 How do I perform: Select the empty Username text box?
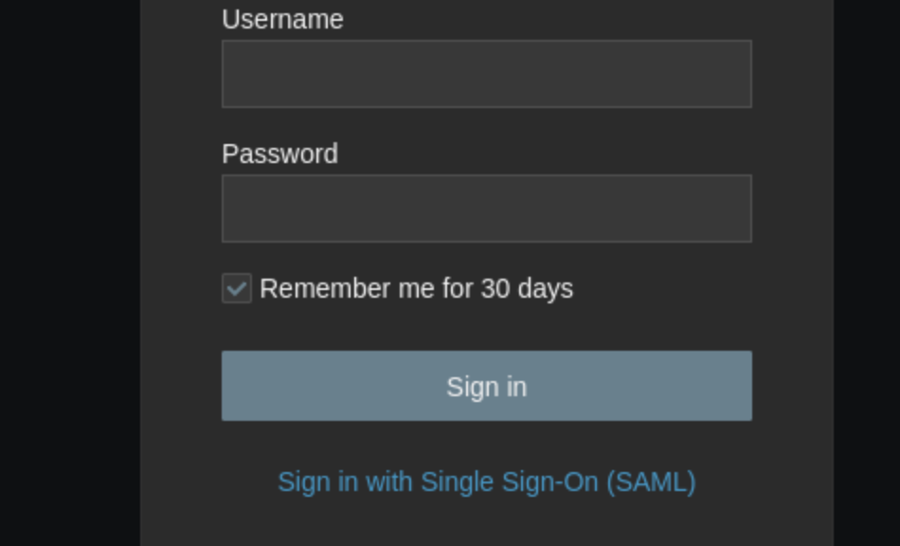click(486, 74)
